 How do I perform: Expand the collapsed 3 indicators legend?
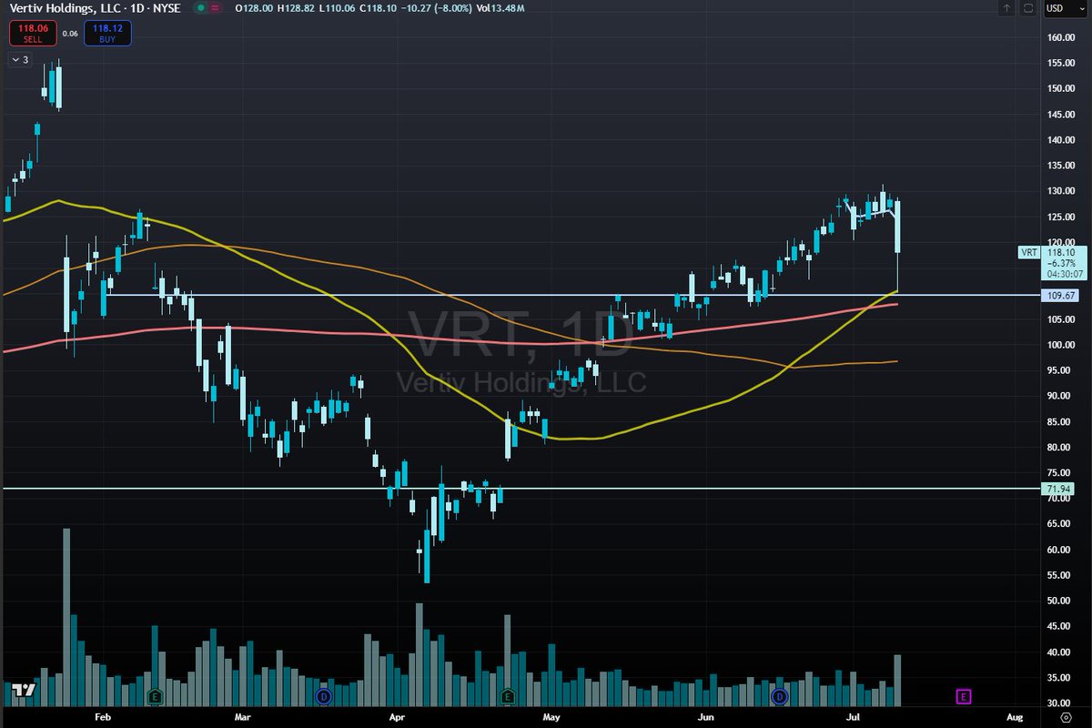tap(20, 59)
